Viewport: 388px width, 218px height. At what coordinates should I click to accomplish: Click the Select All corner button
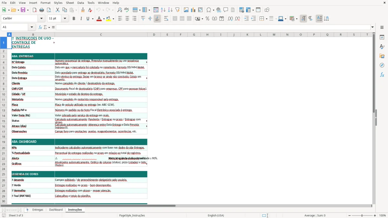[4, 35]
